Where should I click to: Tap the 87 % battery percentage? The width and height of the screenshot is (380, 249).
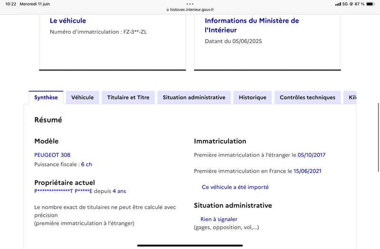[x=360, y=4]
